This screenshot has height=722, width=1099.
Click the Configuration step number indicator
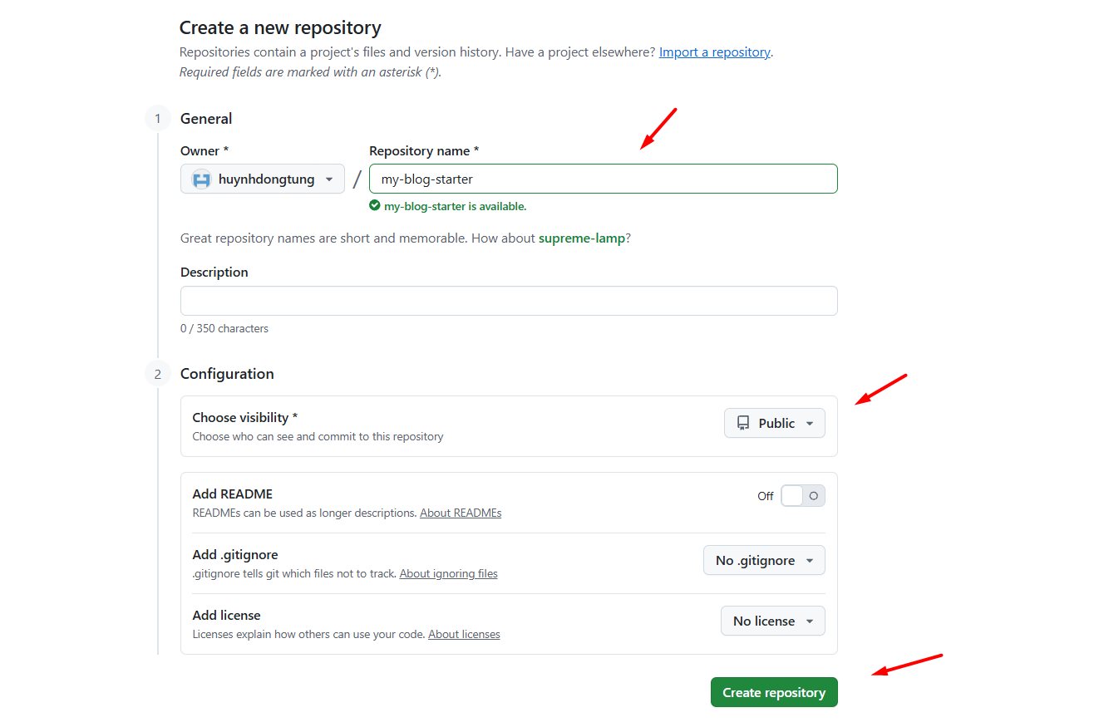[x=157, y=373]
